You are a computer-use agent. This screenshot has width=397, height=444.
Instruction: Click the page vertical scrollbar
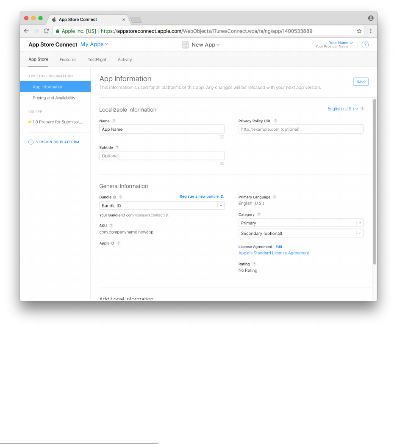coord(375,182)
